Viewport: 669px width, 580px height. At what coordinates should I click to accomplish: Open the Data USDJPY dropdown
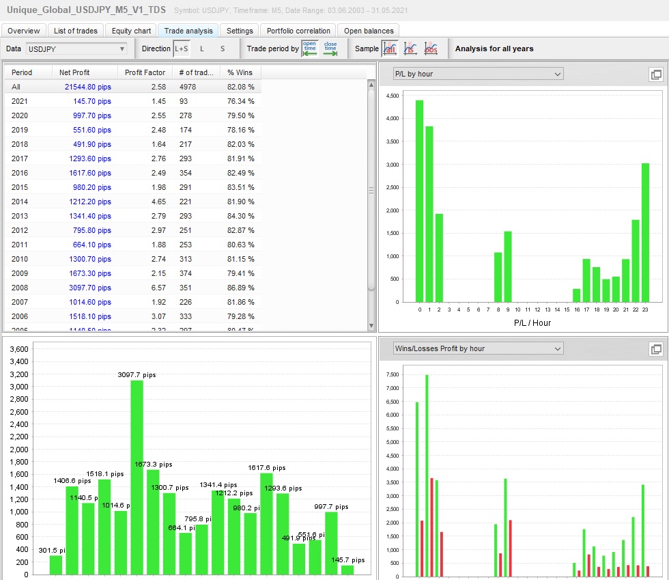[x=76, y=49]
